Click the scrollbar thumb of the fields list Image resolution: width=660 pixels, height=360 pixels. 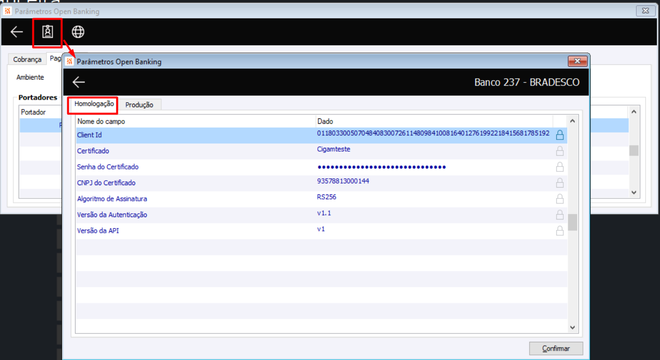click(573, 222)
